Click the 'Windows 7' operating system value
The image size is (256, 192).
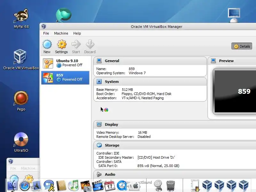point(137,73)
